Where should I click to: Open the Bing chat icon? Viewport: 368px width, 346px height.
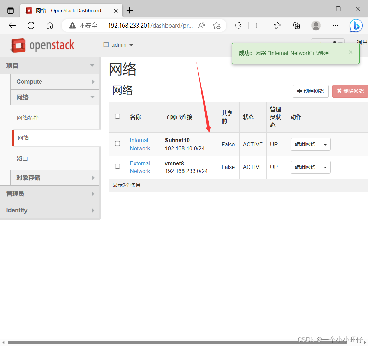(356, 25)
